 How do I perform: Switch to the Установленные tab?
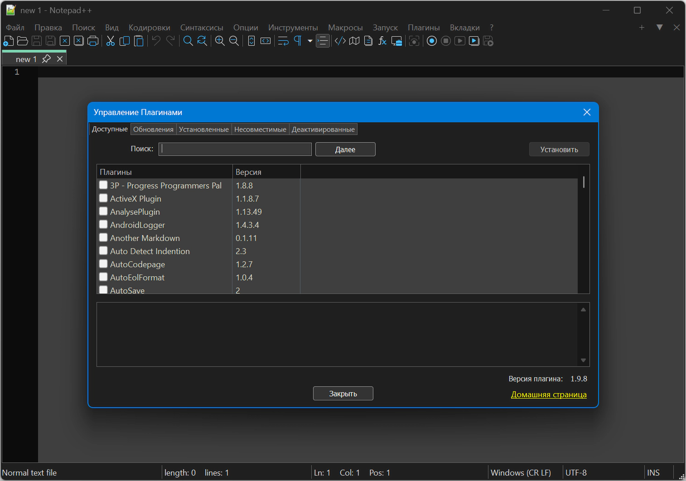[x=204, y=129]
